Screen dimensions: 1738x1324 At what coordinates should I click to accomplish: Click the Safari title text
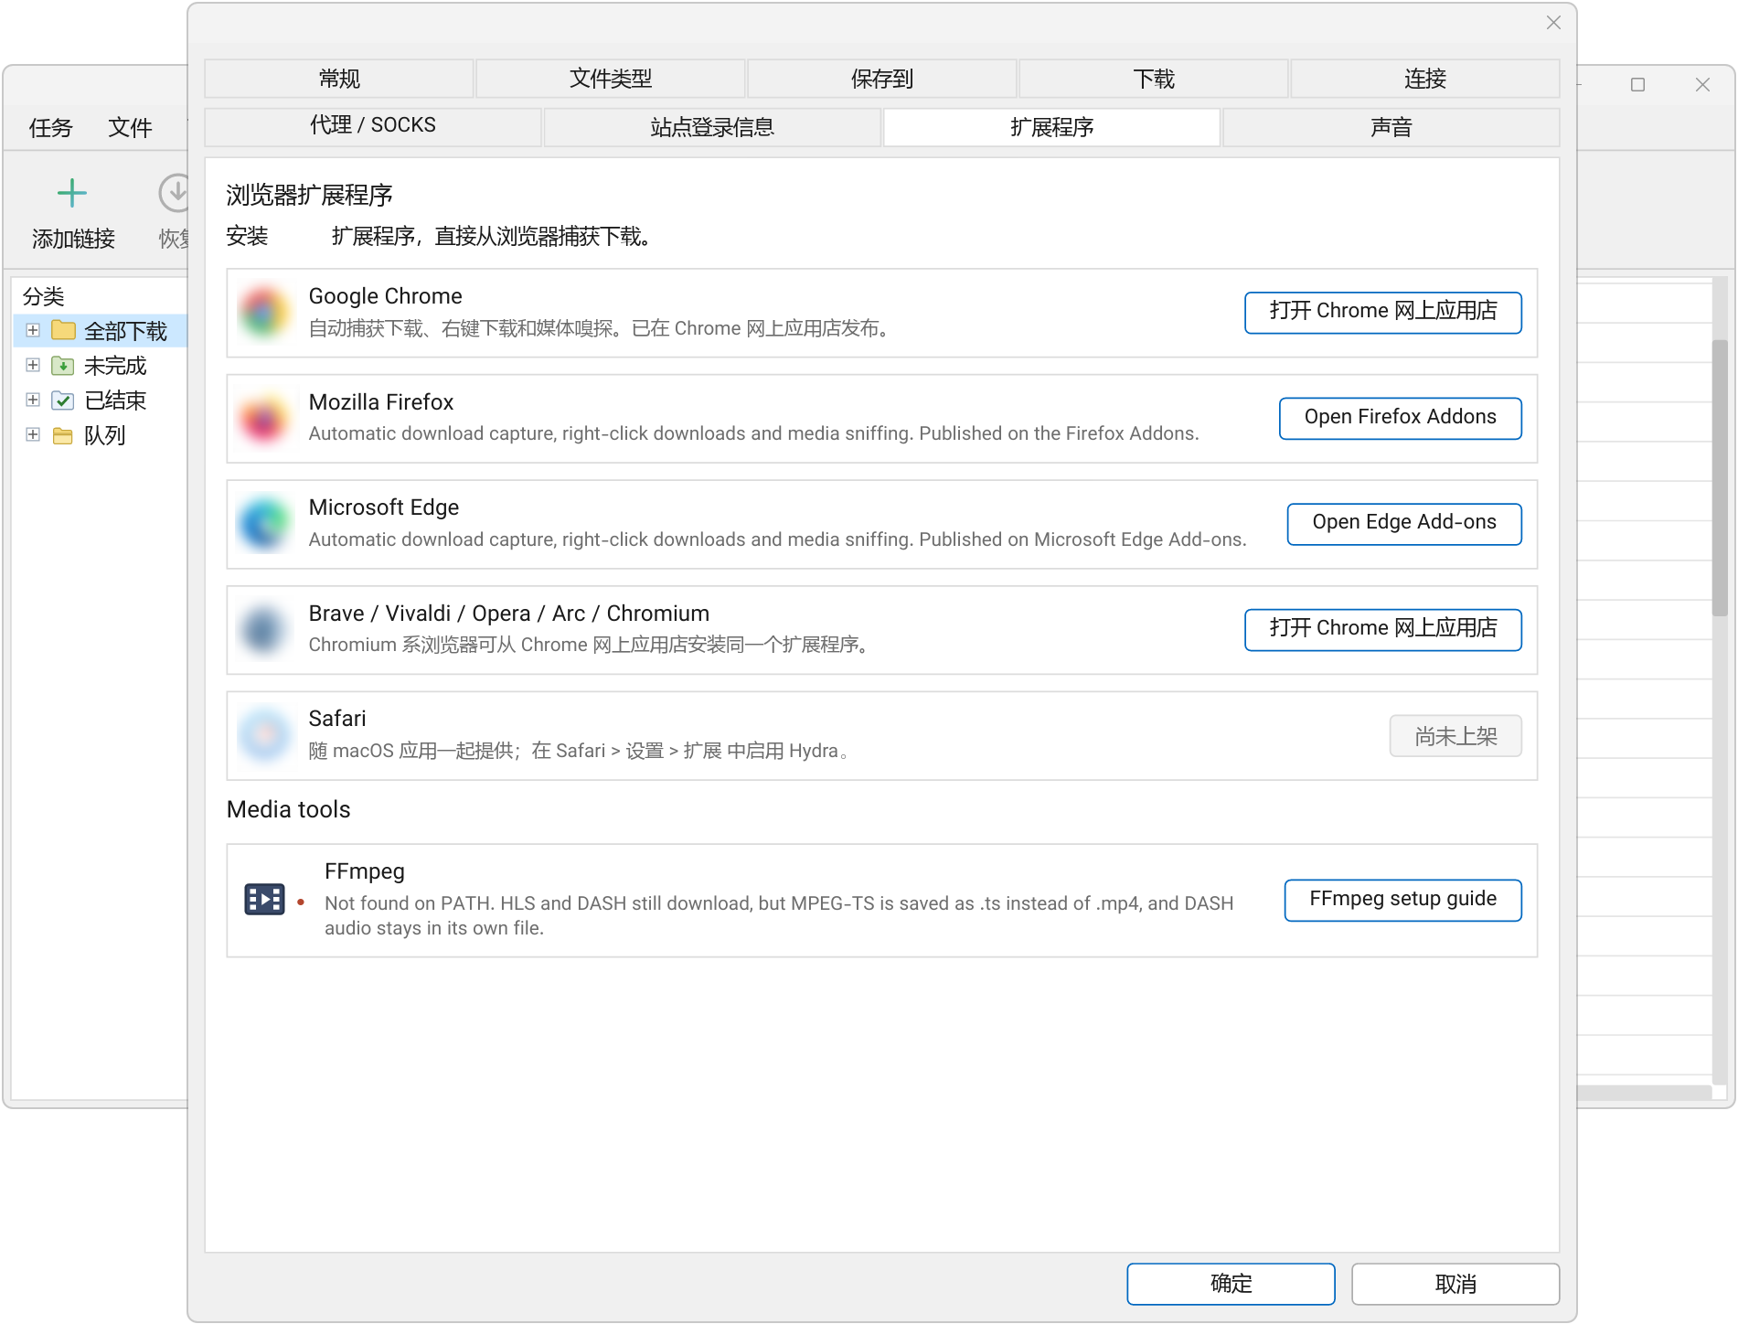336,719
